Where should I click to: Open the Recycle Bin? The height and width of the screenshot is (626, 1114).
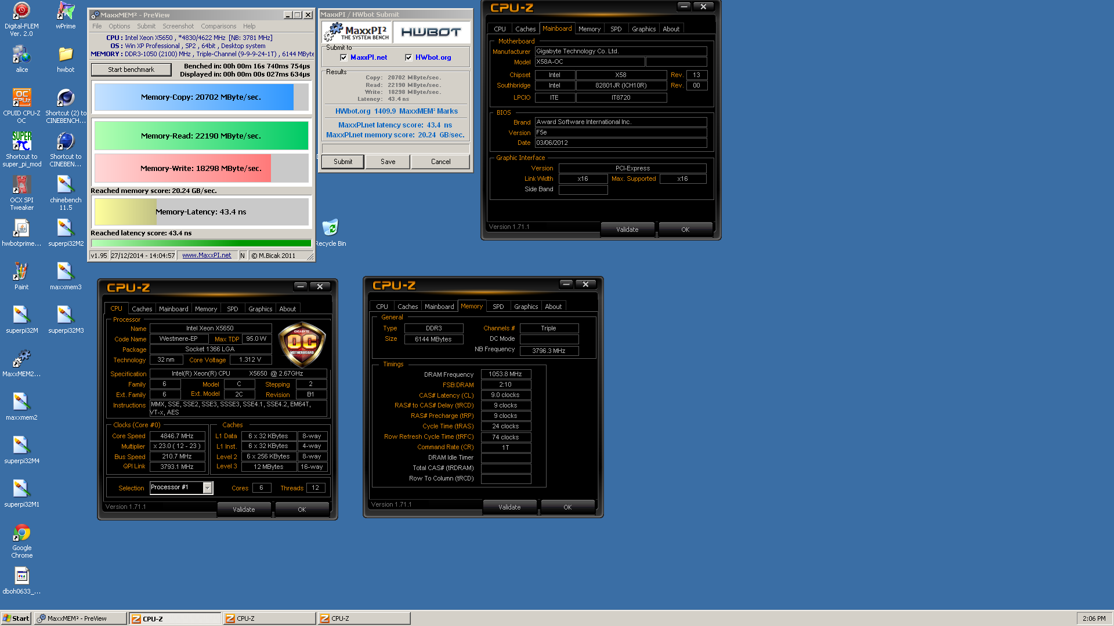pos(330,232)
